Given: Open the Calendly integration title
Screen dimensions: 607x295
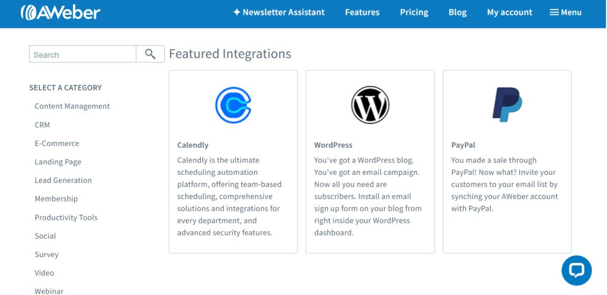Looking at the screenshot, I should (x=193, y=145).
